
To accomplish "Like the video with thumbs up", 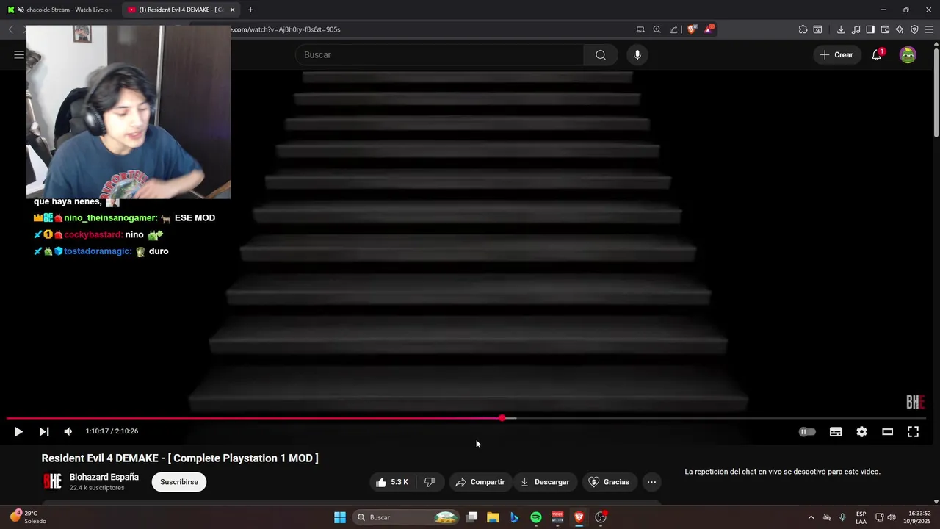I will [x=392, y=482].
